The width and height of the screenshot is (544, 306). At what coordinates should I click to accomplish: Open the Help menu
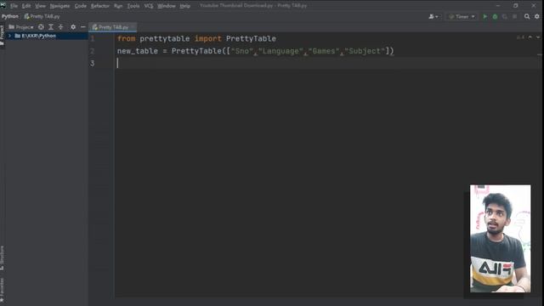coord(185,6)
